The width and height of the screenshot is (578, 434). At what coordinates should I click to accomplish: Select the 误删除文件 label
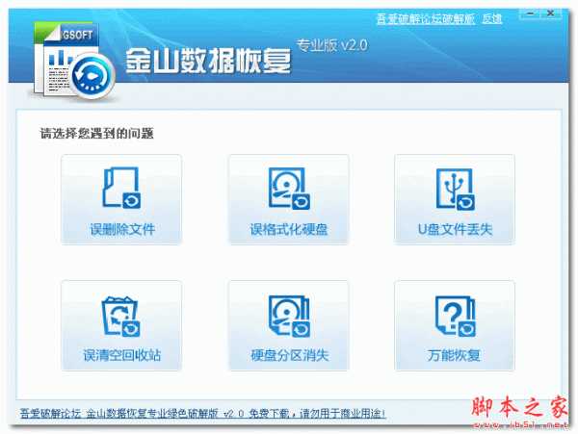click(122, 230)
